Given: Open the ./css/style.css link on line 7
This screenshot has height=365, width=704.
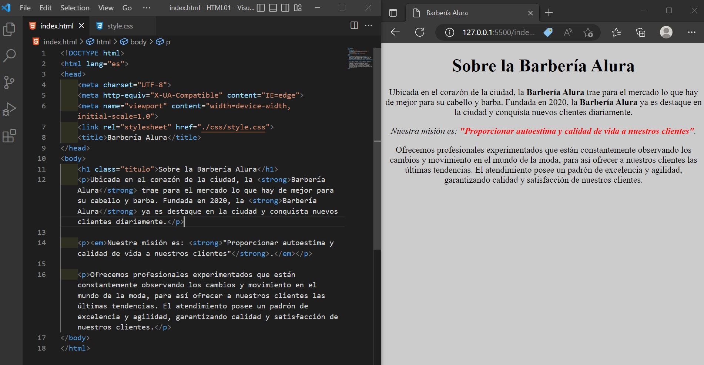Looking at the screenshot, I should pyautogui.click(x=234, y=127).
